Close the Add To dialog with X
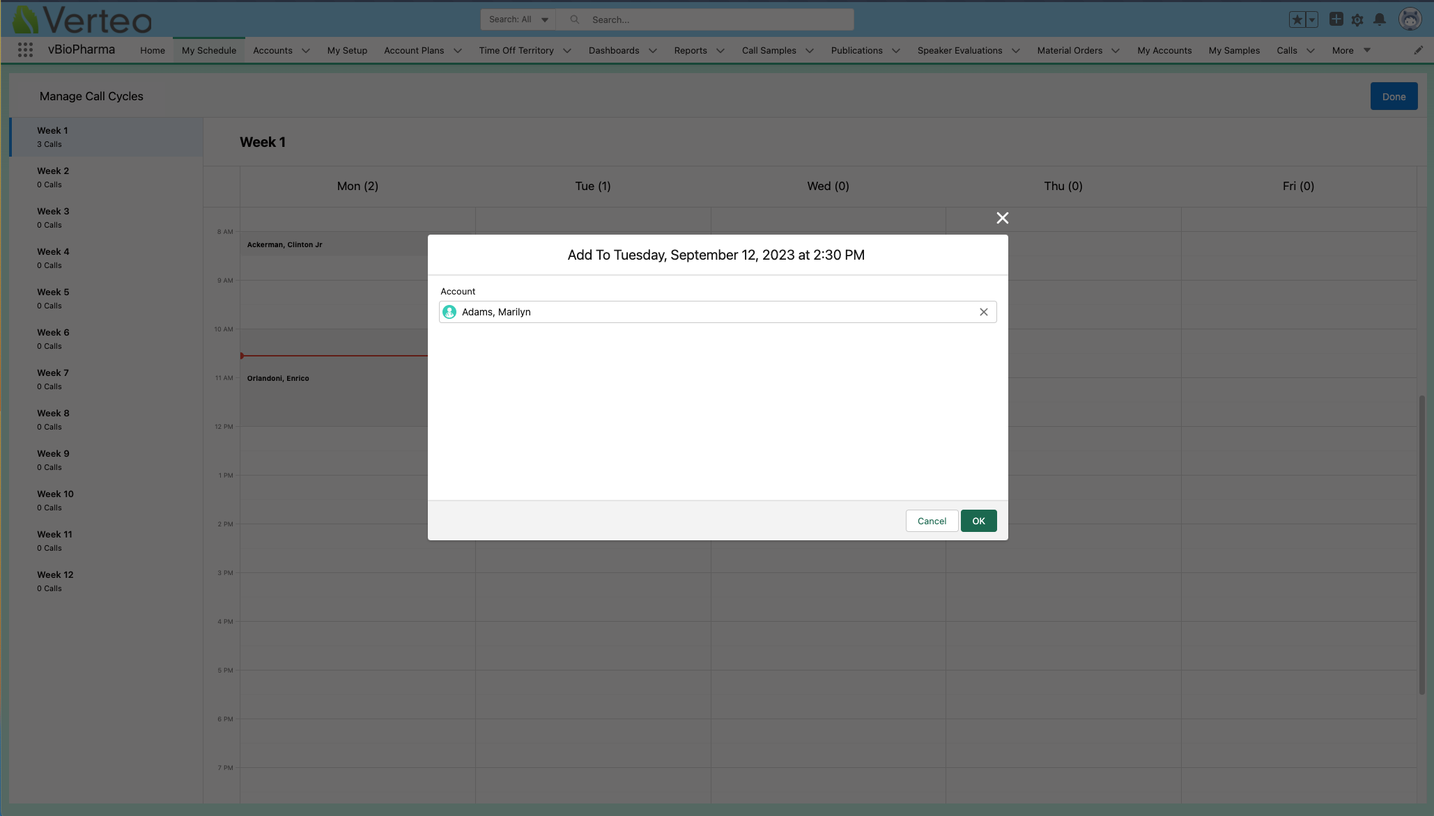1434x816 pixels. (1002, 218)
